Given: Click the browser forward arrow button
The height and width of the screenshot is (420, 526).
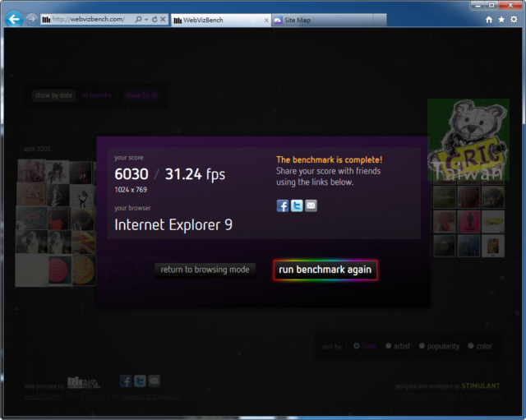Looking at the screenshot, I should point(31,19).
